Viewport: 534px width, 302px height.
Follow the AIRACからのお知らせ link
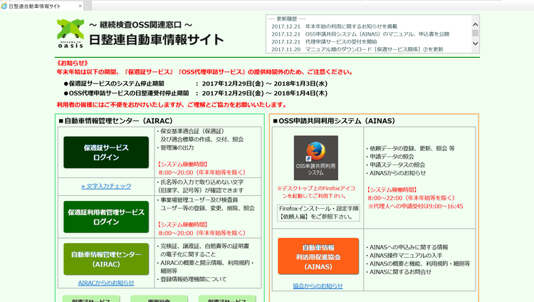coord(106,283)
